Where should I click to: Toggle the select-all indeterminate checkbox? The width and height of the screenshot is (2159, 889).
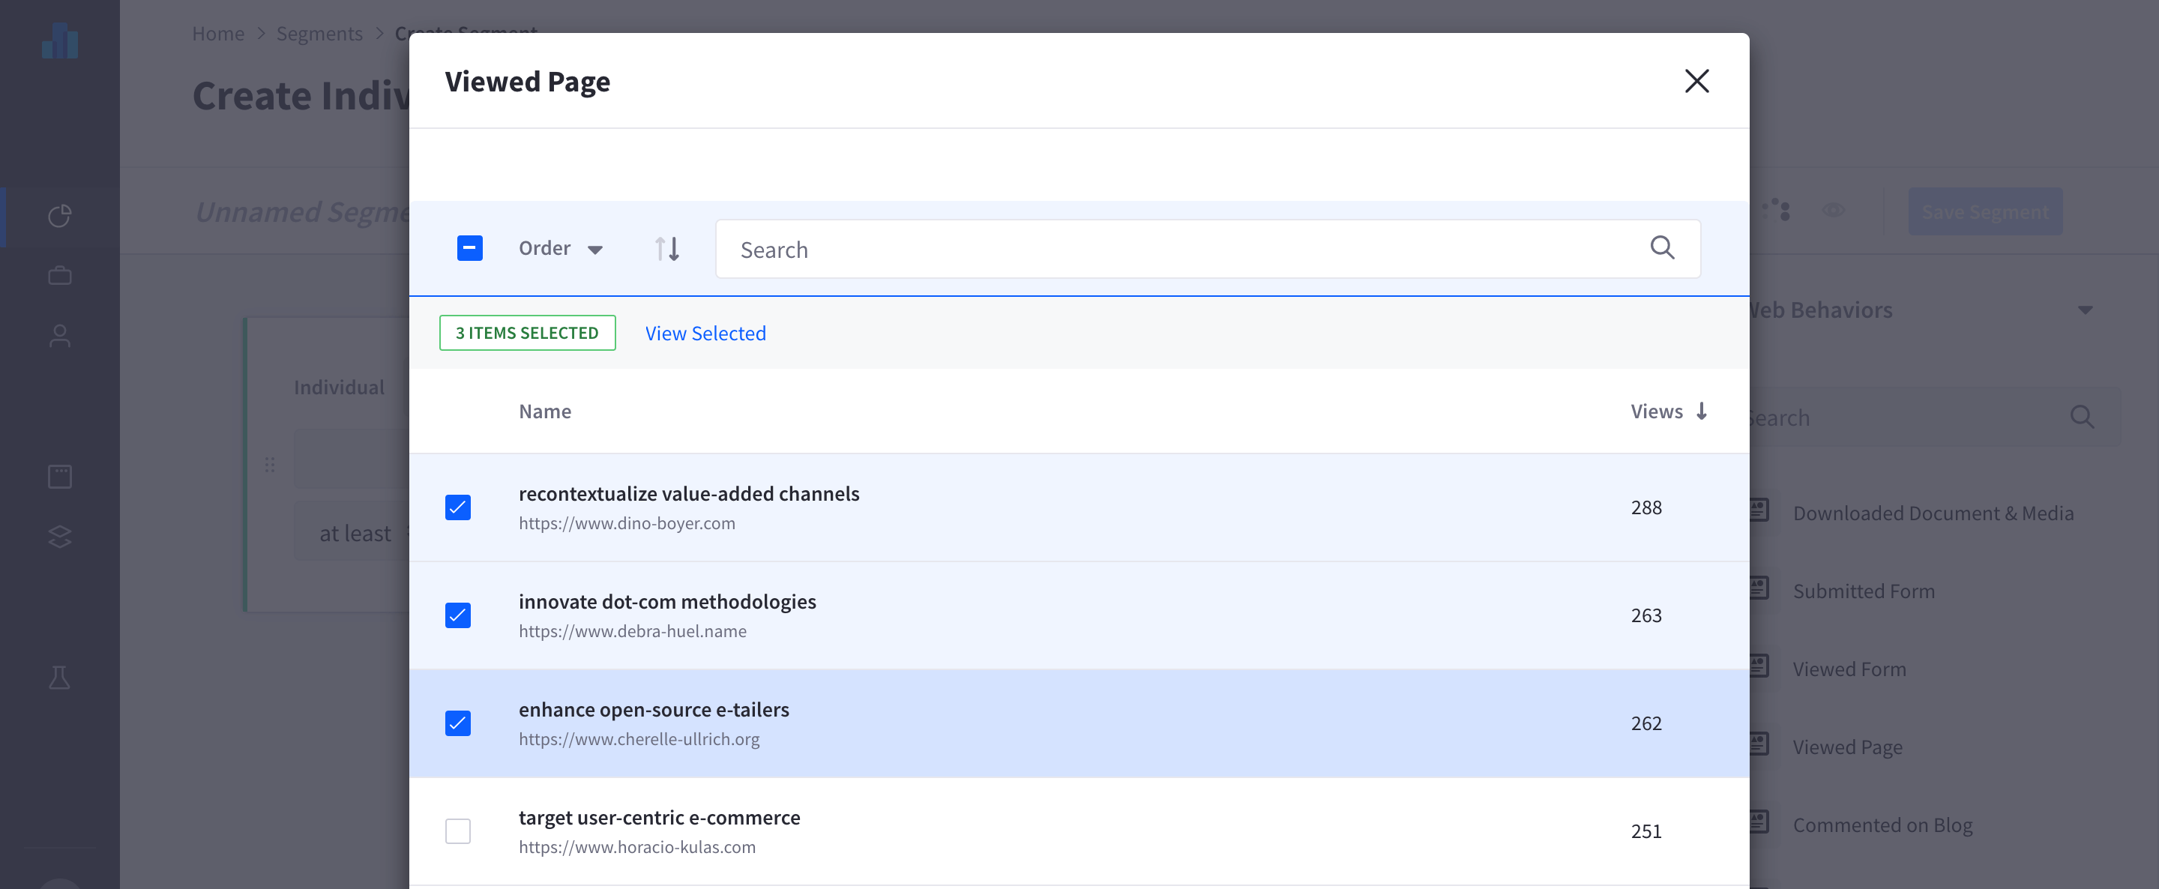[469, 248]
